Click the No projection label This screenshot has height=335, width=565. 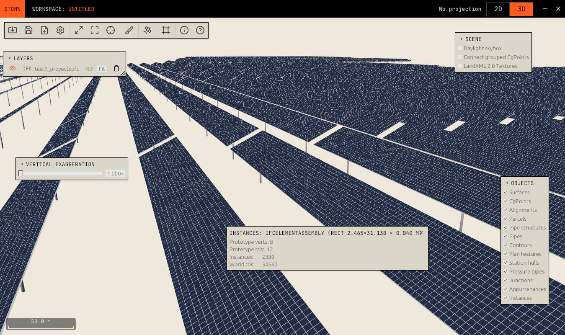coord(460,9)
